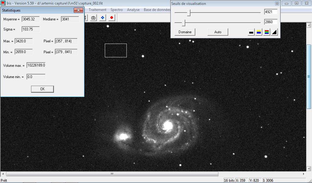Viewport: 312px width, 183px height.
Task: Click the companion galaxy core on the left
Action: [x=123, y=137]
